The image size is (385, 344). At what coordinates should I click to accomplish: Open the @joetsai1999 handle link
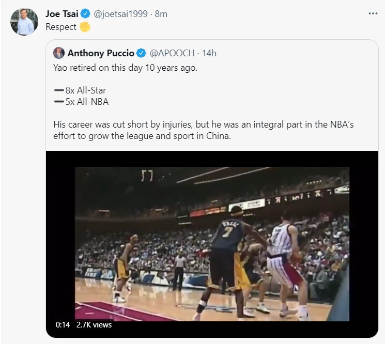coord(120,14)
